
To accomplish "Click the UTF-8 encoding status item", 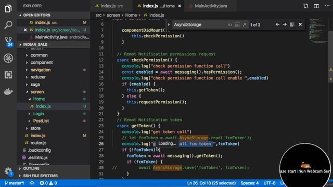I will (270, 183).
